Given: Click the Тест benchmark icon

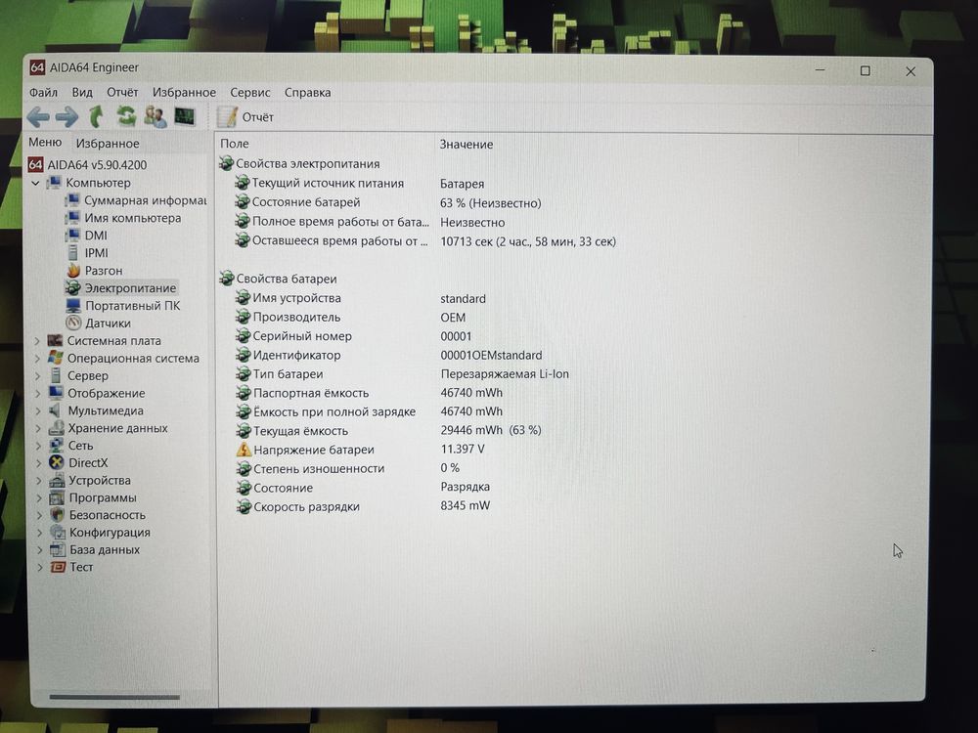Looking at the screenshot, I should pyautogui.click(x=58, y=567).
